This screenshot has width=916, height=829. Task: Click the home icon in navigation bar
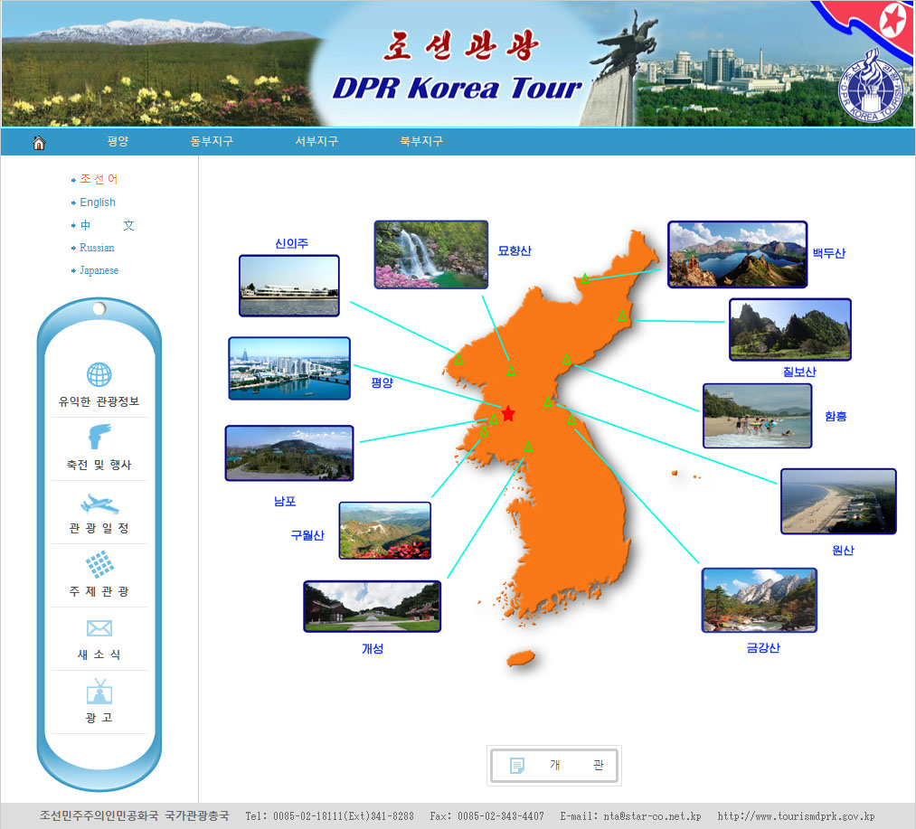point(39,142)
